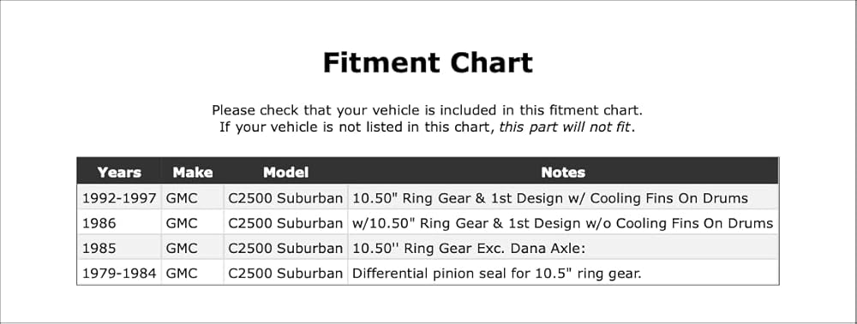Screen dimensions: 857x324
Task: Select the Notes column header
Action: tap(563, 173)
